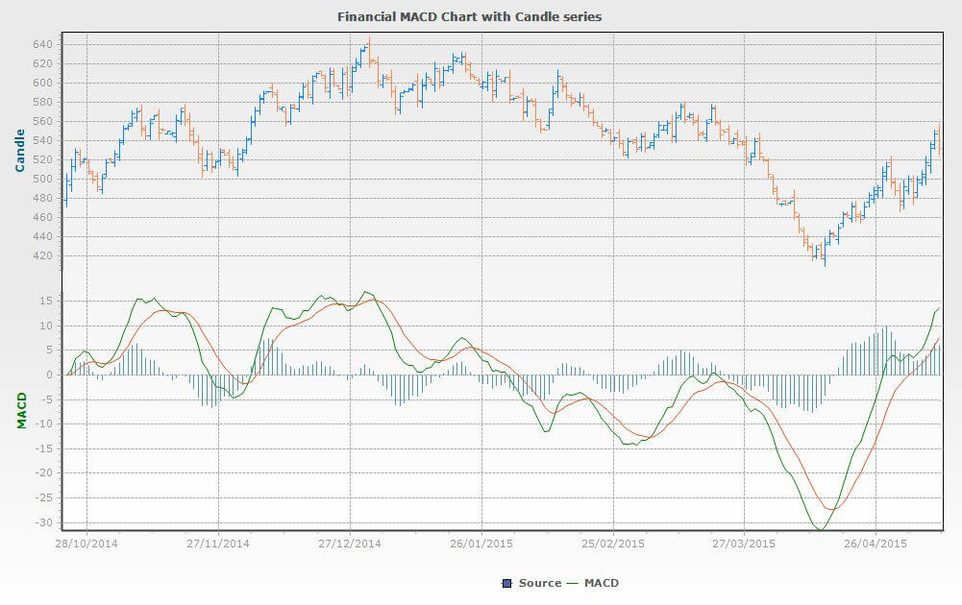The height and width of the screenshot is (605, 962).
Task: Click the 420 value on the Candle axis
Action: [42, 255]
